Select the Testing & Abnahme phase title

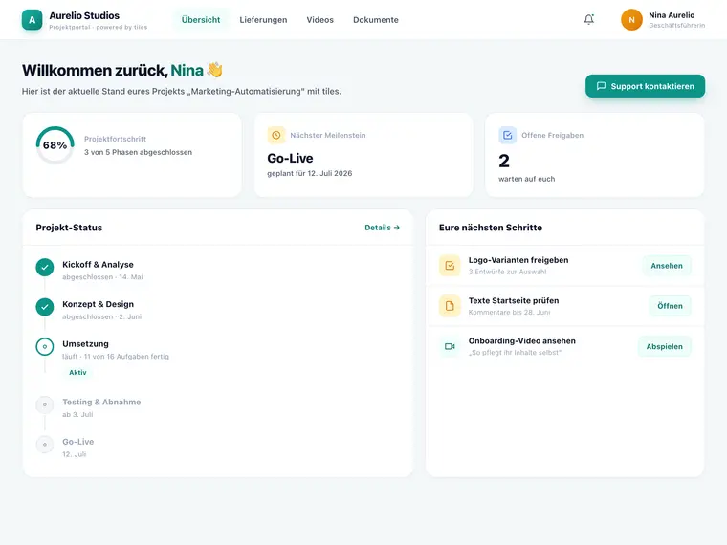pos(101,402)
